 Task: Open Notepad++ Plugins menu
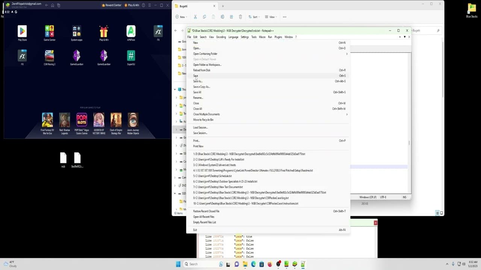(x=278, y=37)
